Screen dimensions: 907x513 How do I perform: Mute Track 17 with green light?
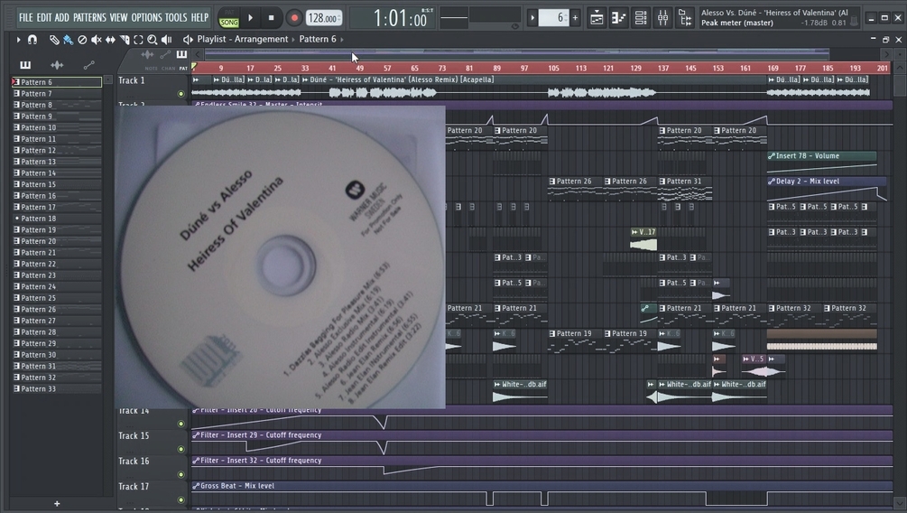(x=181, y=499)
